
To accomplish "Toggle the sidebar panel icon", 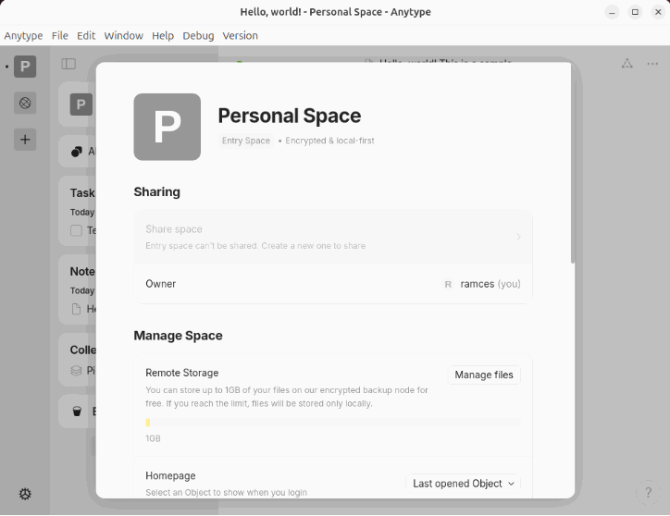I will [68, 64].
